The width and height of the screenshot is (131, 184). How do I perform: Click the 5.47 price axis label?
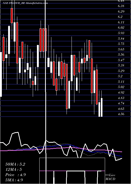coord(121,60)
